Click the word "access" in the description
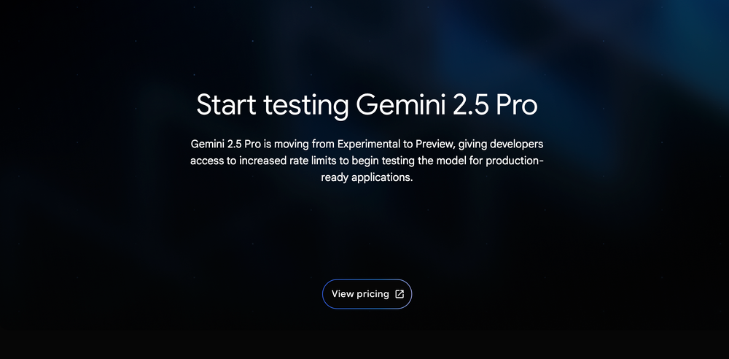 [206, 161]
